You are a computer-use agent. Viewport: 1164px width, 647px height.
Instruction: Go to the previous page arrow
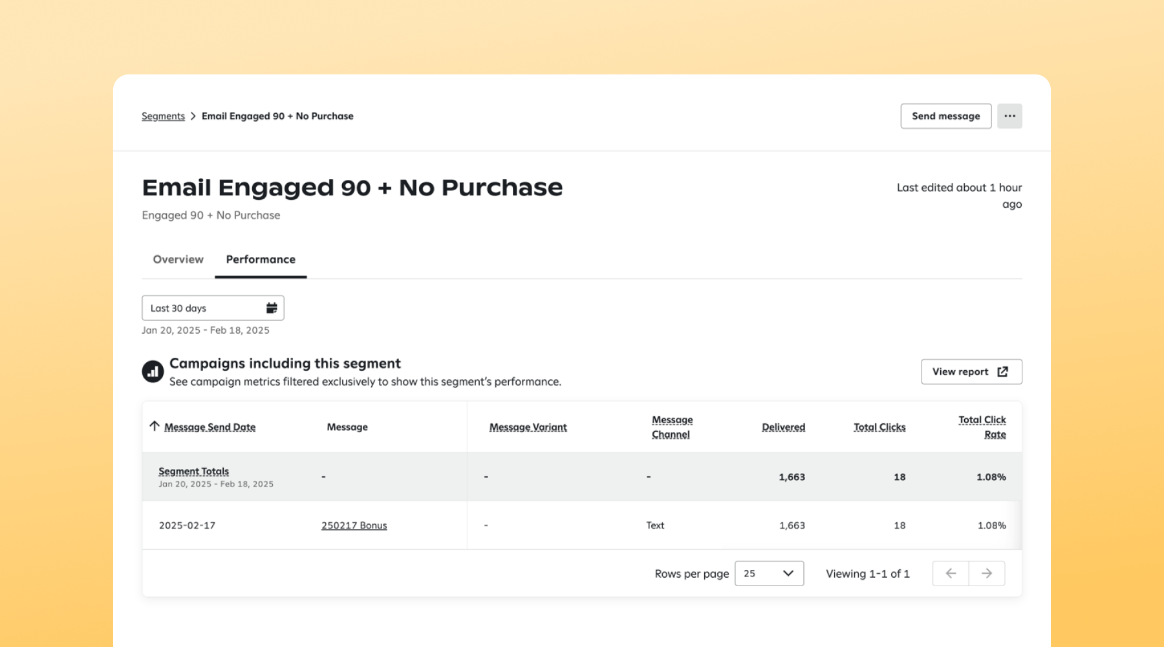(951, 573)
